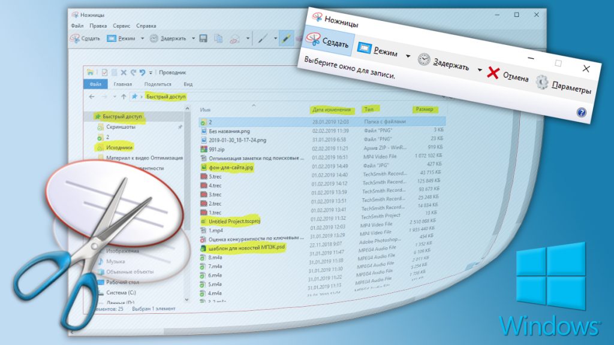Select the yellow Highlighter tool icon
The image size is (614, 345).
(286, 38)
